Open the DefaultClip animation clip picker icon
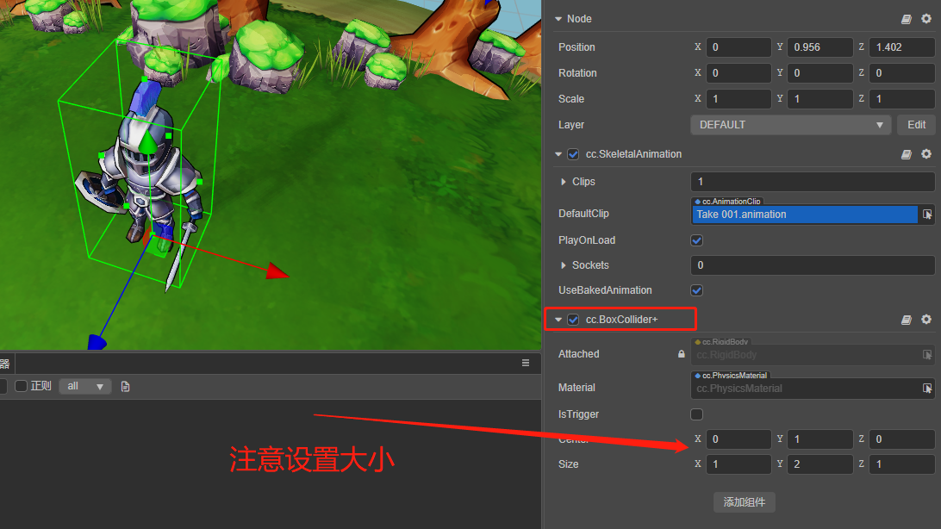 (928, 214)
